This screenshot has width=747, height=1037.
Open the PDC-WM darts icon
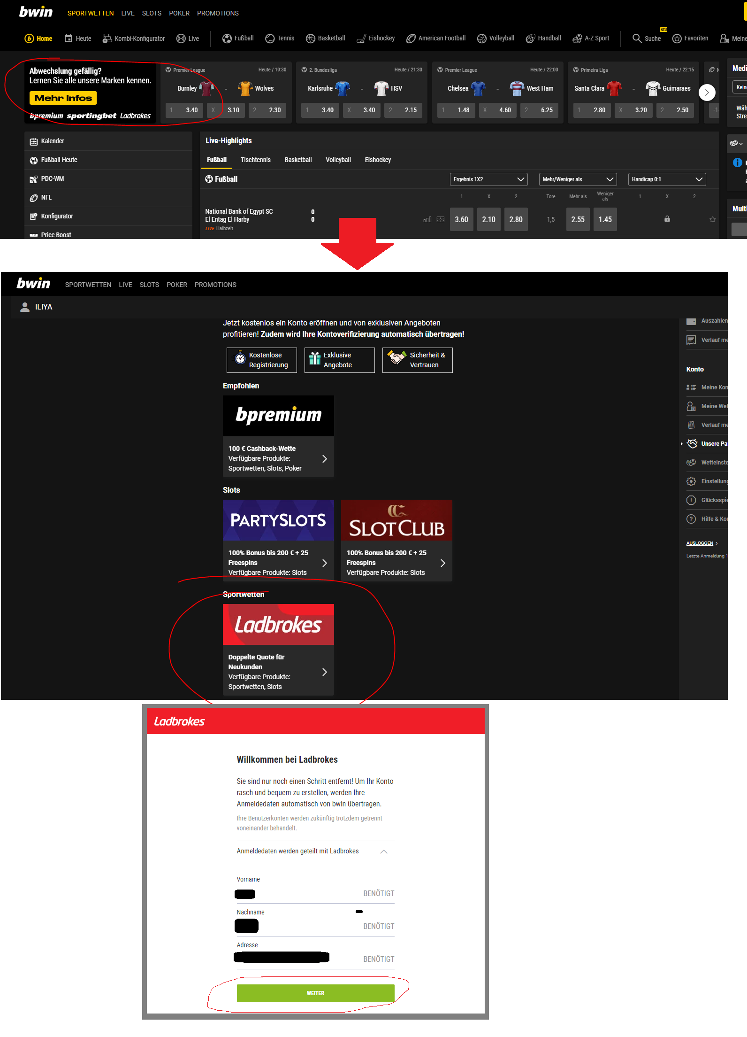(x=34, y=179)
